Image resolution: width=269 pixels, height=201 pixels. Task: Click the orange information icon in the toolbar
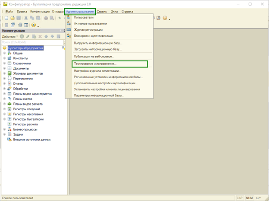pos(165,18)
